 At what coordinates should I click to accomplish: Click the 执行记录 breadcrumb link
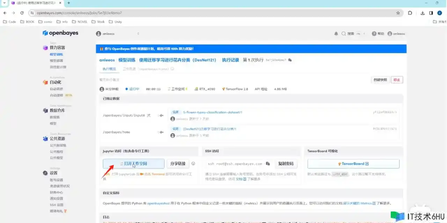(x=230, y=60)
